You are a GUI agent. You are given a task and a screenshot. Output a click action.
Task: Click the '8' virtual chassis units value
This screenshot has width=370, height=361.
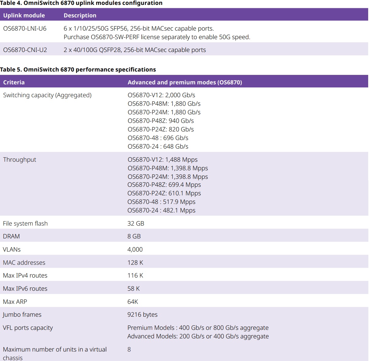[x=129, y=349]
